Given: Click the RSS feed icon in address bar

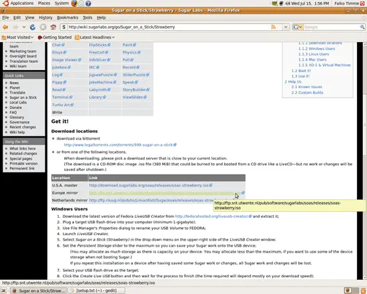Looking at the screenshot, I should coord(273,27).
